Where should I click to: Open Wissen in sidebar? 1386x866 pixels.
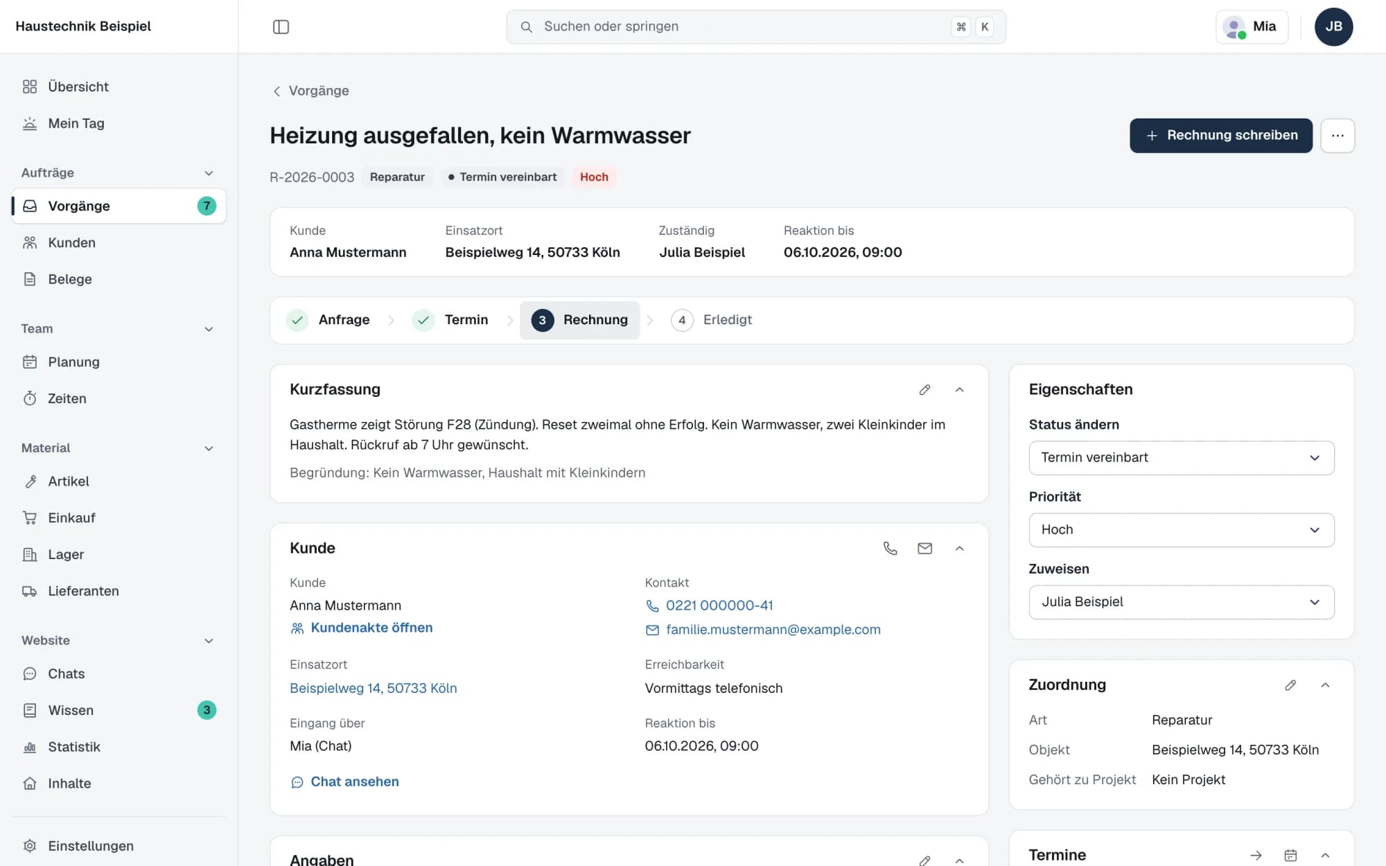[x=119, y=710]
